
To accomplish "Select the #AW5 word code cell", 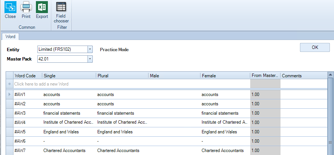I will coord(28,132).
